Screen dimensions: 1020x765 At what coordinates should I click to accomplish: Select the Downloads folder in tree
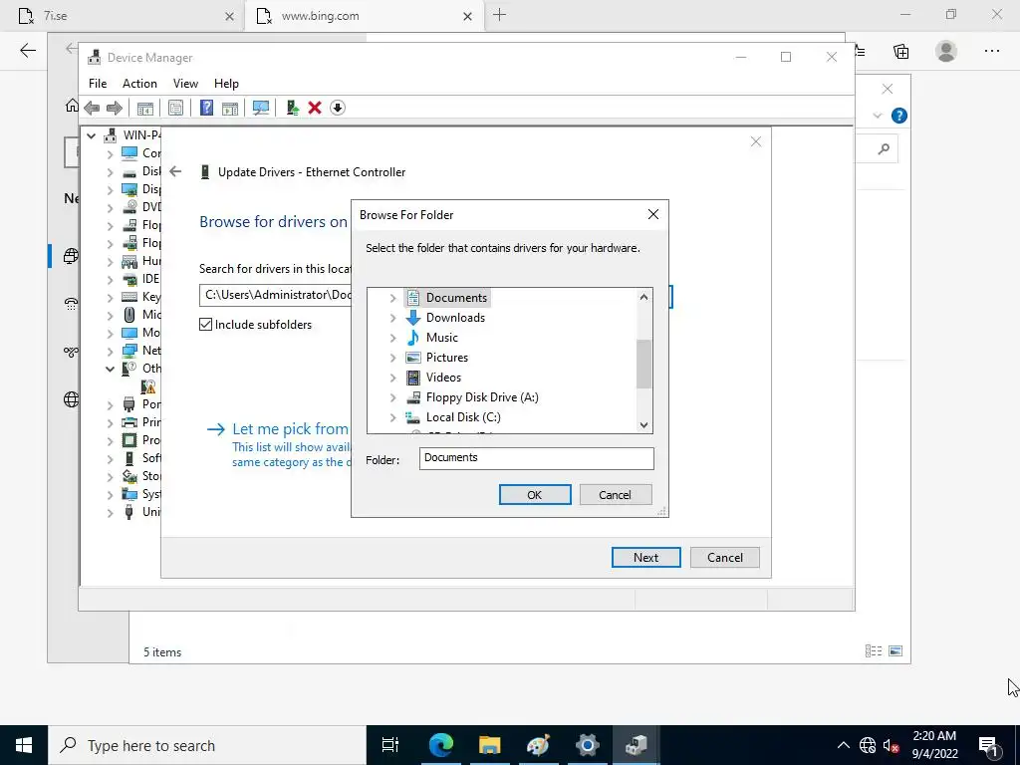(x=455, y=318)
